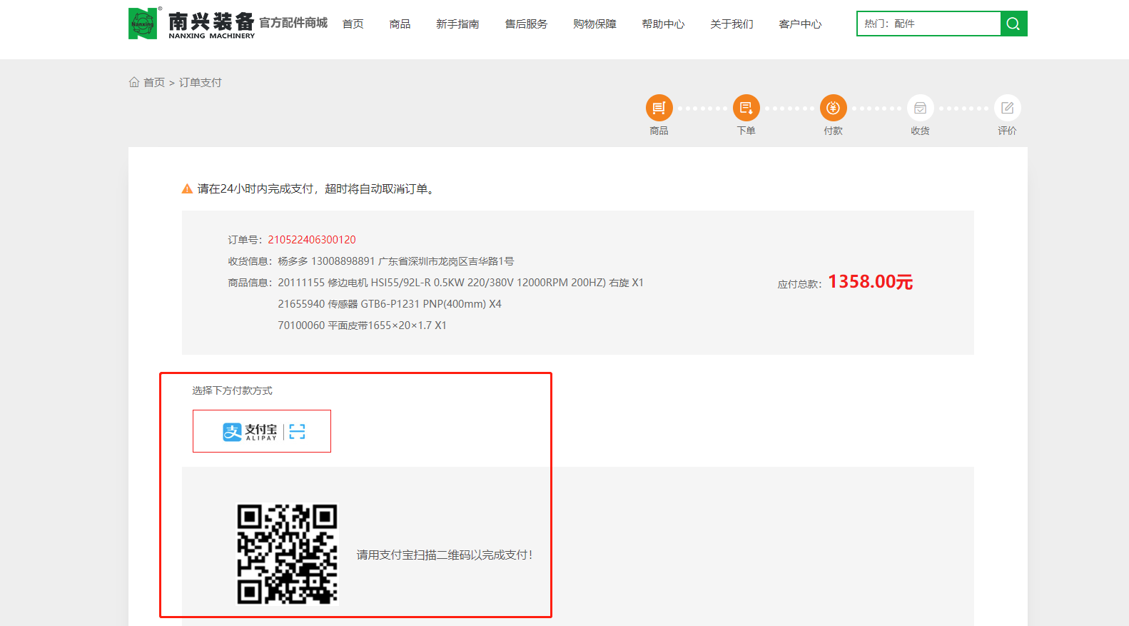This screenshot has height=626, width=1129.
Task: Click the 收货信息 address line
Action: (371, 261)
